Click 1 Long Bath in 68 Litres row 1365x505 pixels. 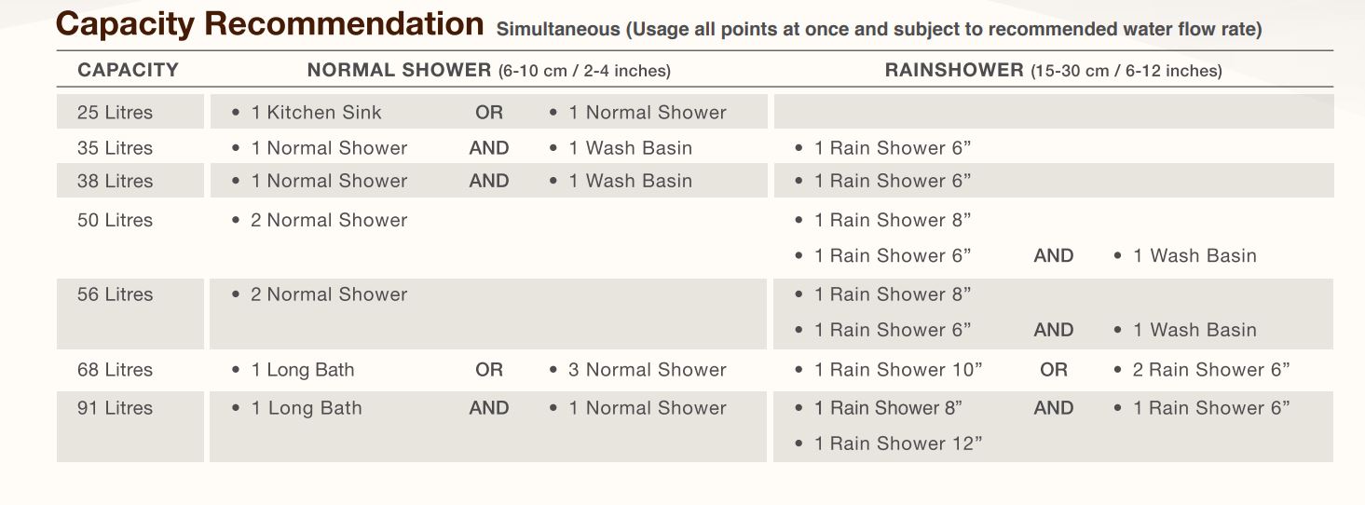coord(302,370)
